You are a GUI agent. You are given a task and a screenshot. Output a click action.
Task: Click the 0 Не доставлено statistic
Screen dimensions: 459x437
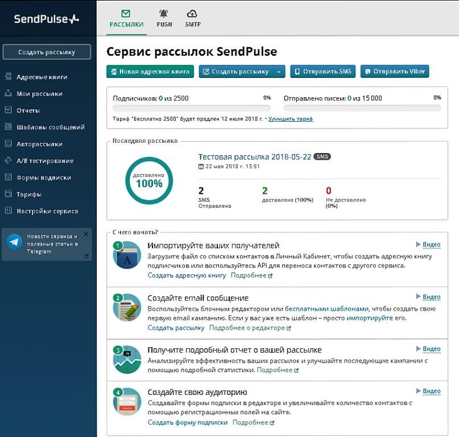[x=346, y=197]
